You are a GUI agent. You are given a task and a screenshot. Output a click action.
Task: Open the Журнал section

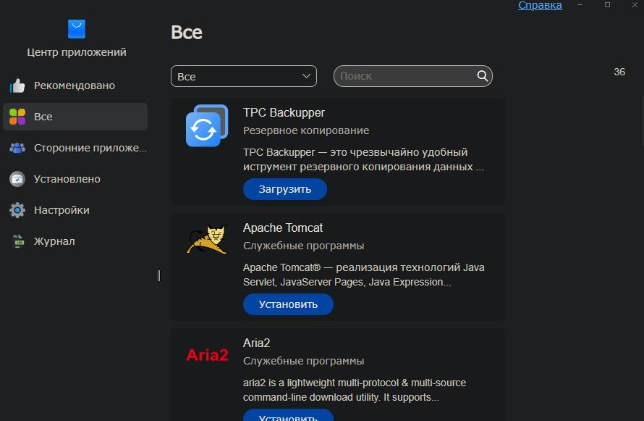pos(75,241)
